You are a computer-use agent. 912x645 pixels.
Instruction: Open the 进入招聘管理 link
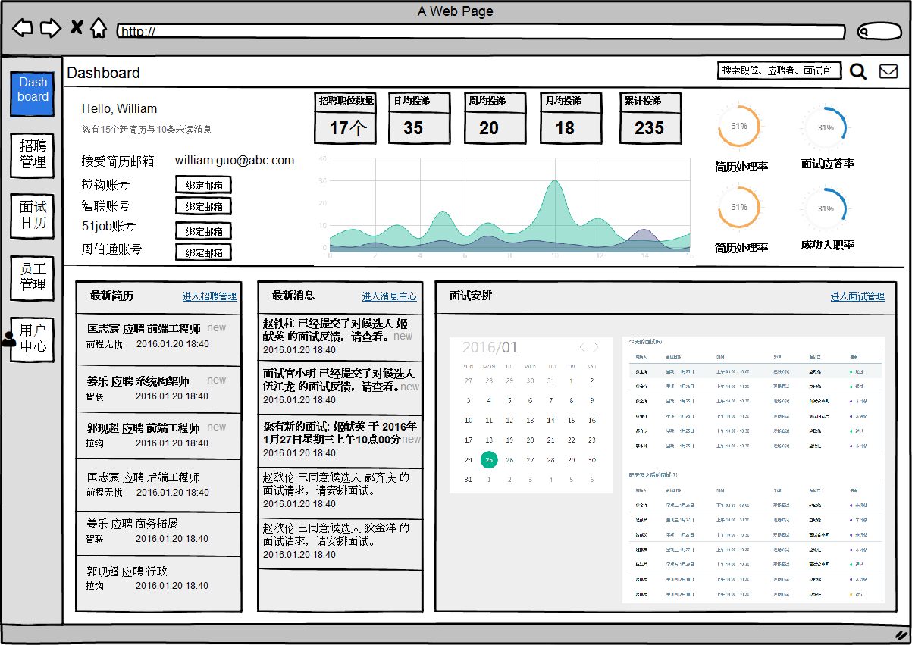(209, 296)
